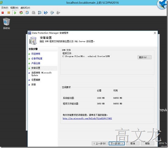Click the 安装设置 dialog heading
The image size is (168, 148).
coord(46,38)
